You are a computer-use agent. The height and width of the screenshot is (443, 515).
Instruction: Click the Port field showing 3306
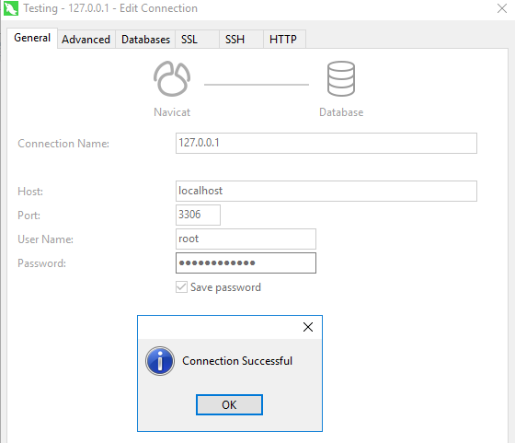click(198, 216)
